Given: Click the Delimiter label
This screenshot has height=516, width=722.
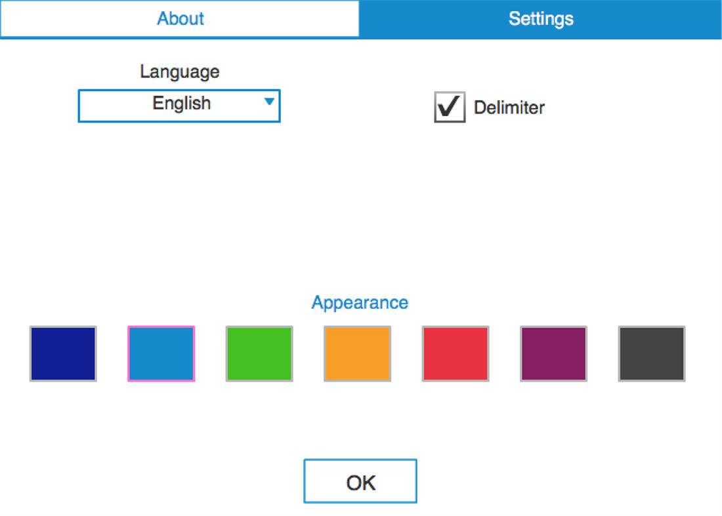Looking at the screenshot, I should pyautogui.click(x=509, y=108).
